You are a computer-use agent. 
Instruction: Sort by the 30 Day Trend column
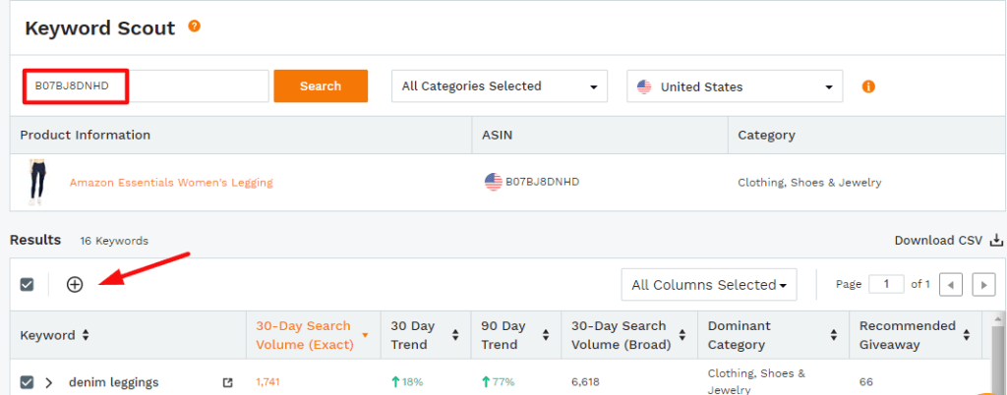click(455, 335)
